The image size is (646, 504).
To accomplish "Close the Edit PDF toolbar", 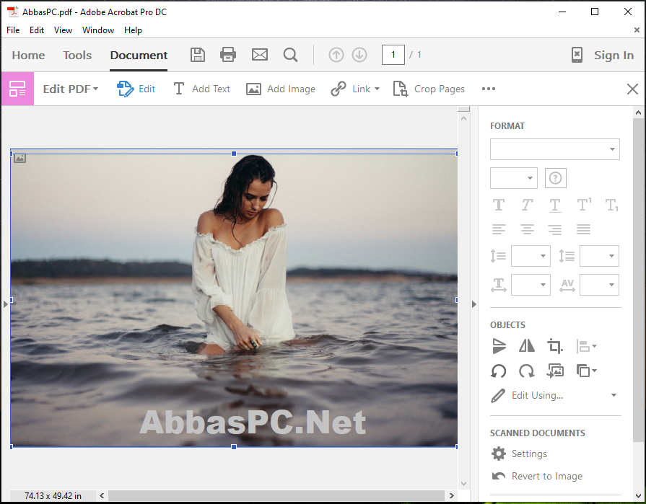I will pyautogui.click(x=632, y=89).
